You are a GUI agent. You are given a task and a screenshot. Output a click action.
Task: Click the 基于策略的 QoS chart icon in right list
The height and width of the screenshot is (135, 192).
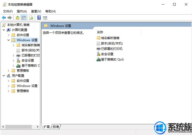99,59
